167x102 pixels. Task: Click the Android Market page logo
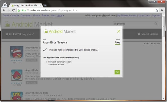[x=28, y=24]
